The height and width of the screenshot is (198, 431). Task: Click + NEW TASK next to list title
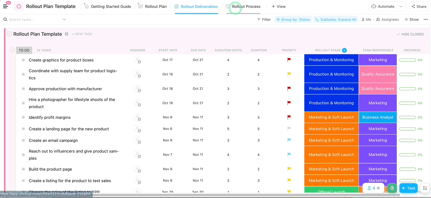82,34
